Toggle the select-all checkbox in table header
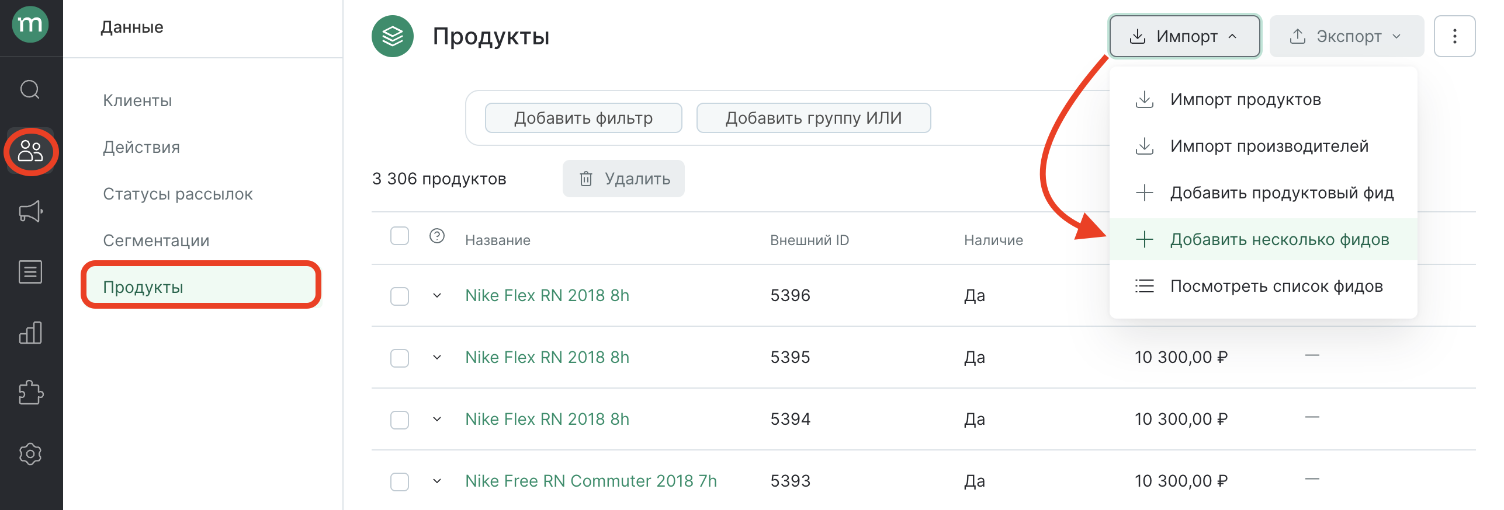Viewport: 1504px width, 510px height. (400, 236)
